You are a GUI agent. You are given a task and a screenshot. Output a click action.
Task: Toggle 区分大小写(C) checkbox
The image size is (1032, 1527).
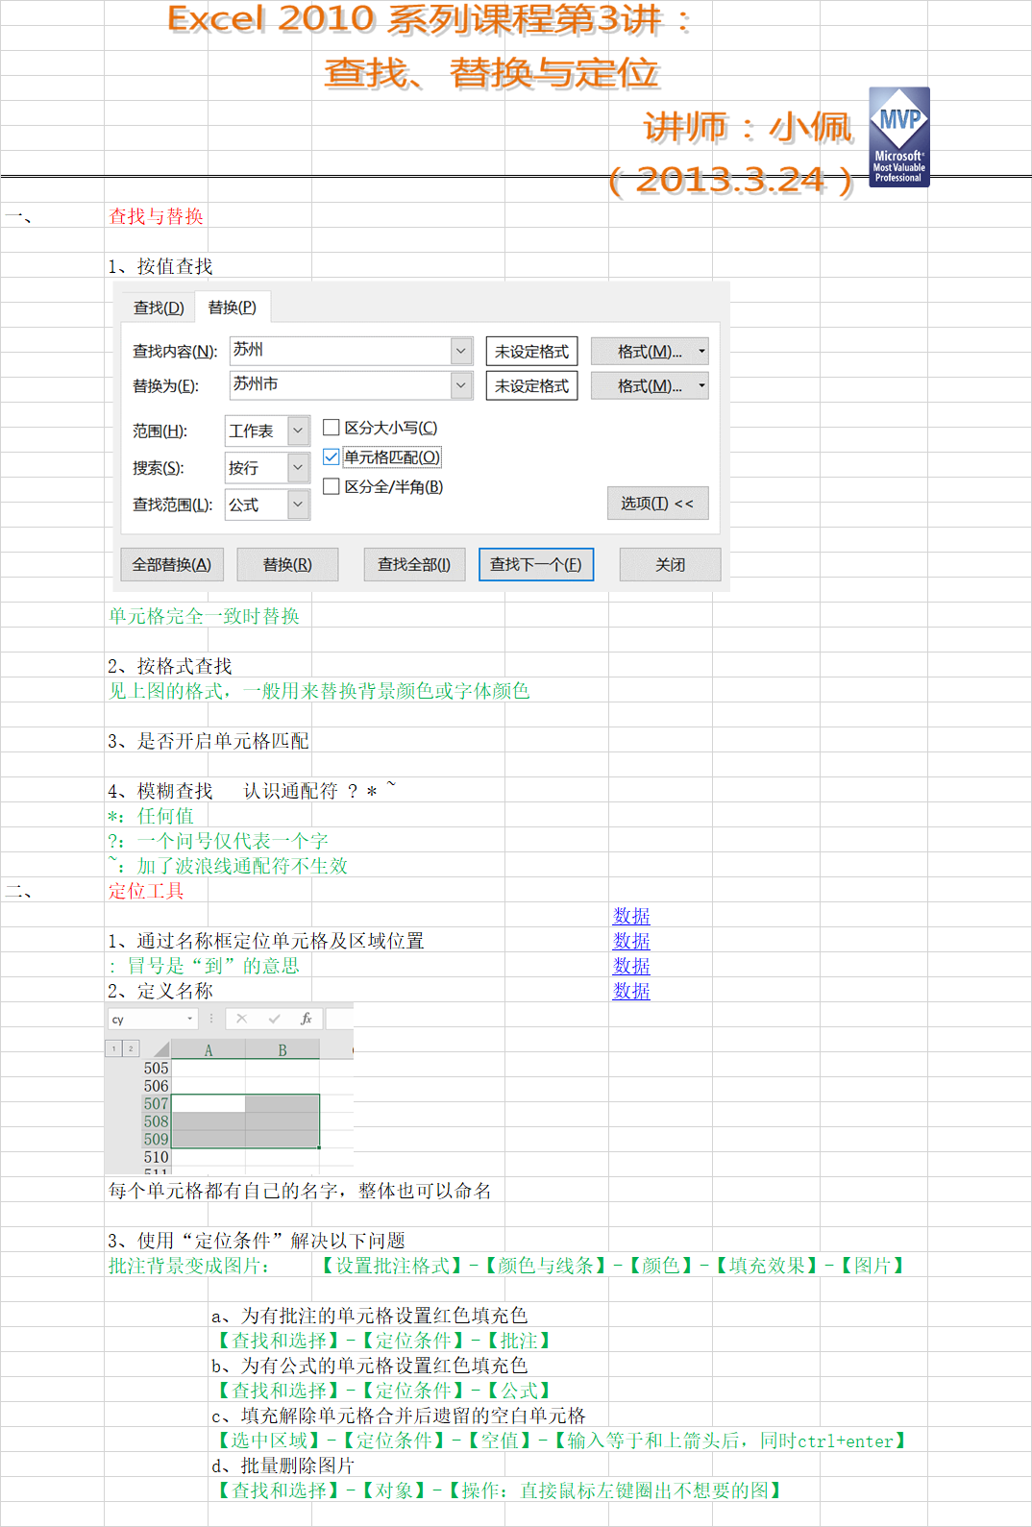(332, 428)
